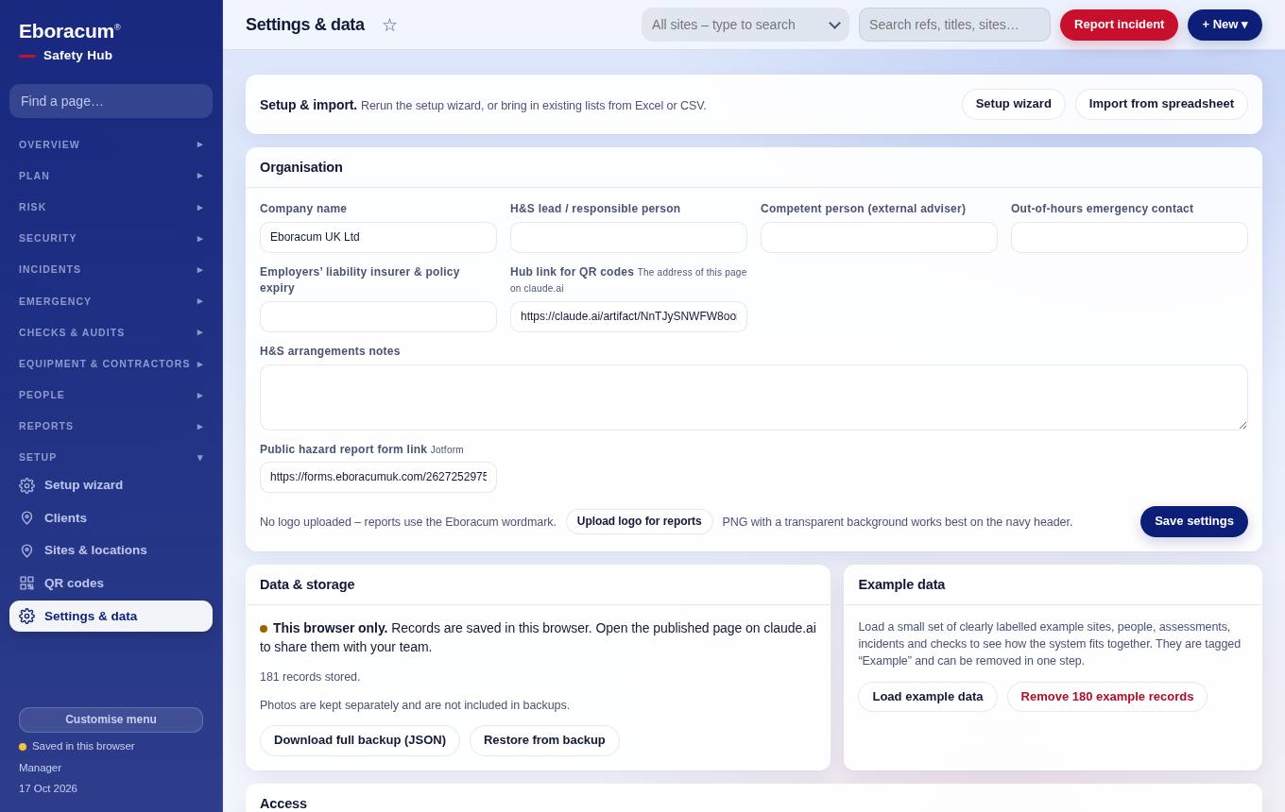The width and height of the screenshot is (1285, 812).
Task: Expand the Overview sidebar section
Action: coord(111,144)
